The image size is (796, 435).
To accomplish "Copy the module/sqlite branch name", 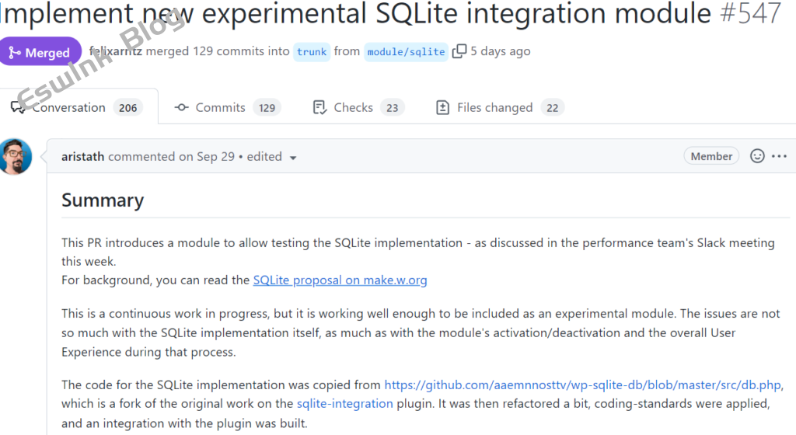I will click(x=459, y=51).
